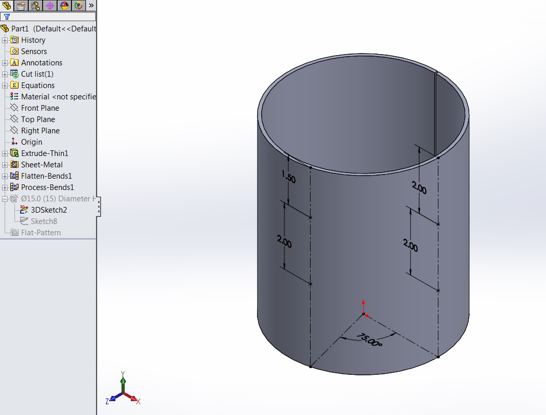Select the Origin in feature tree
Image resolution: width=546 pixels, height=415 pixels.
tap(31, 142)
